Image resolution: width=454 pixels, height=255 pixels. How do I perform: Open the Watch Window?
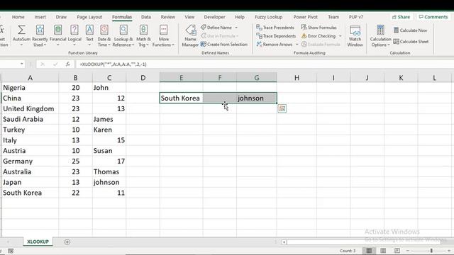click(x=355, y=35)
